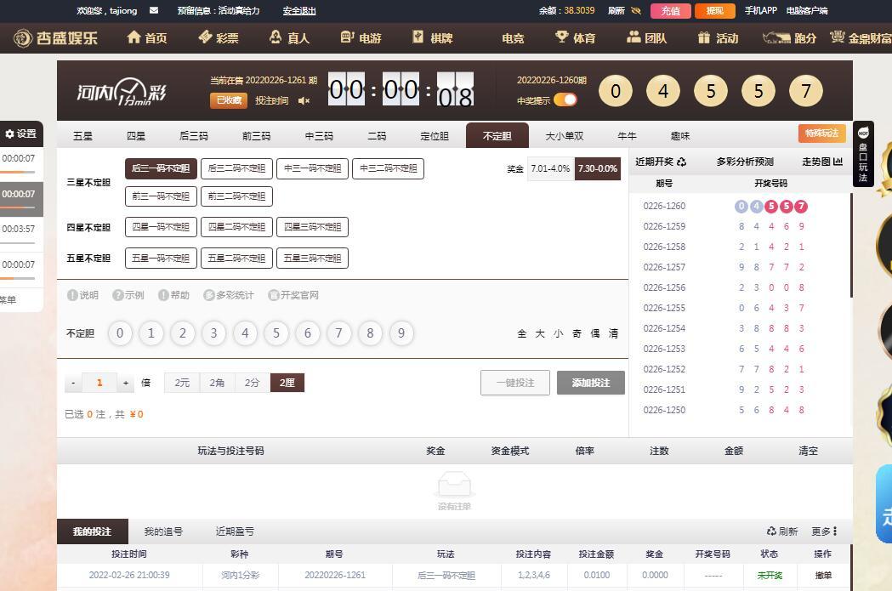Toggle balance visibility eye icon

(636, 10)
